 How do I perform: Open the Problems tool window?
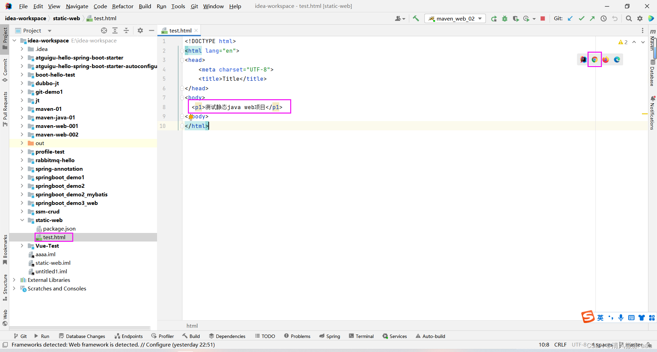(x=297, y=336)
